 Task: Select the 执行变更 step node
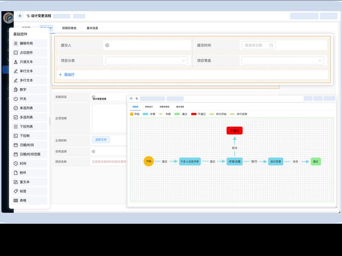pos(276,162)
